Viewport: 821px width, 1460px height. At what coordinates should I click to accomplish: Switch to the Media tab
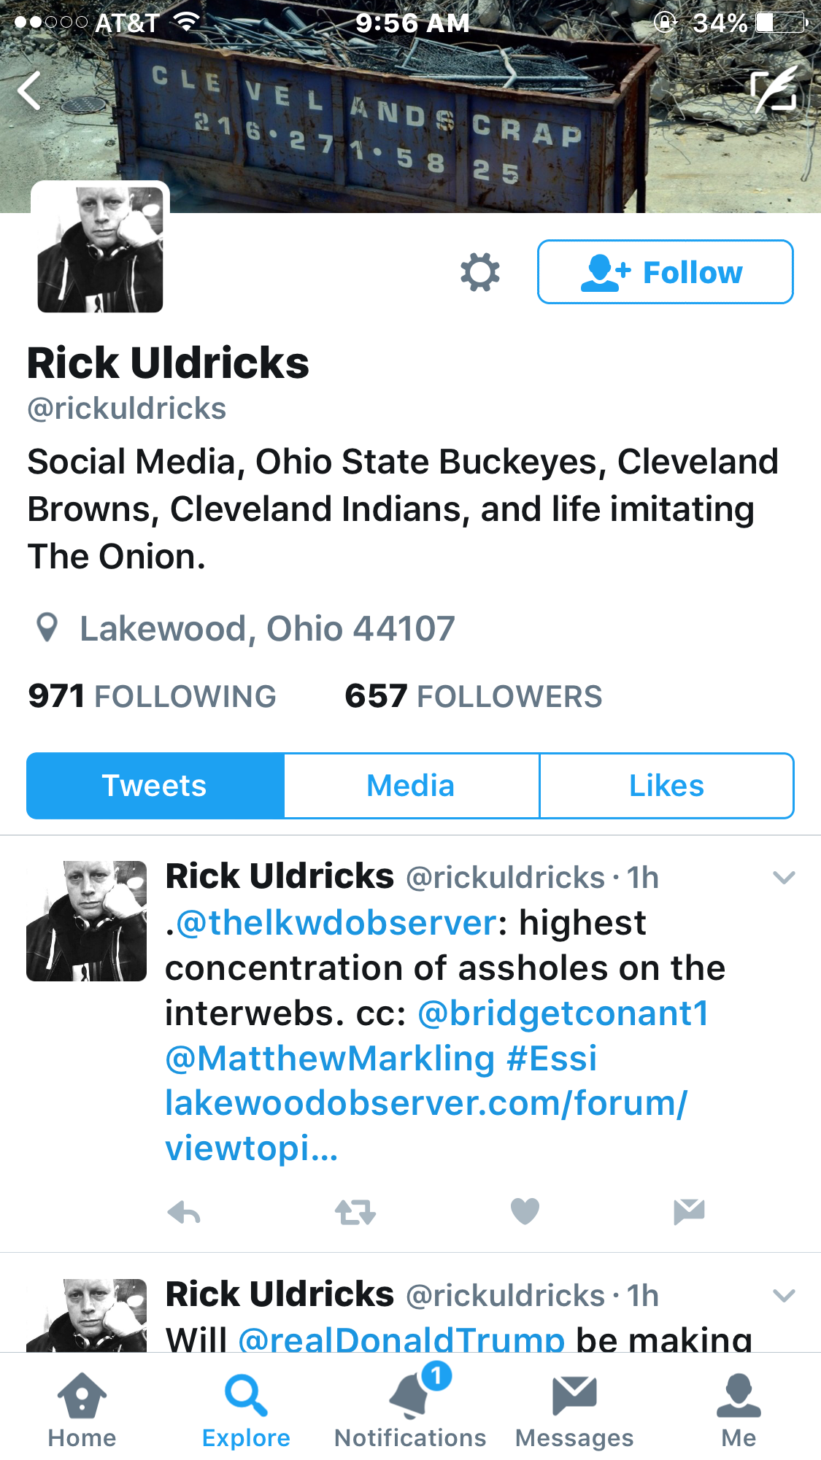click(x=411, y=786)
